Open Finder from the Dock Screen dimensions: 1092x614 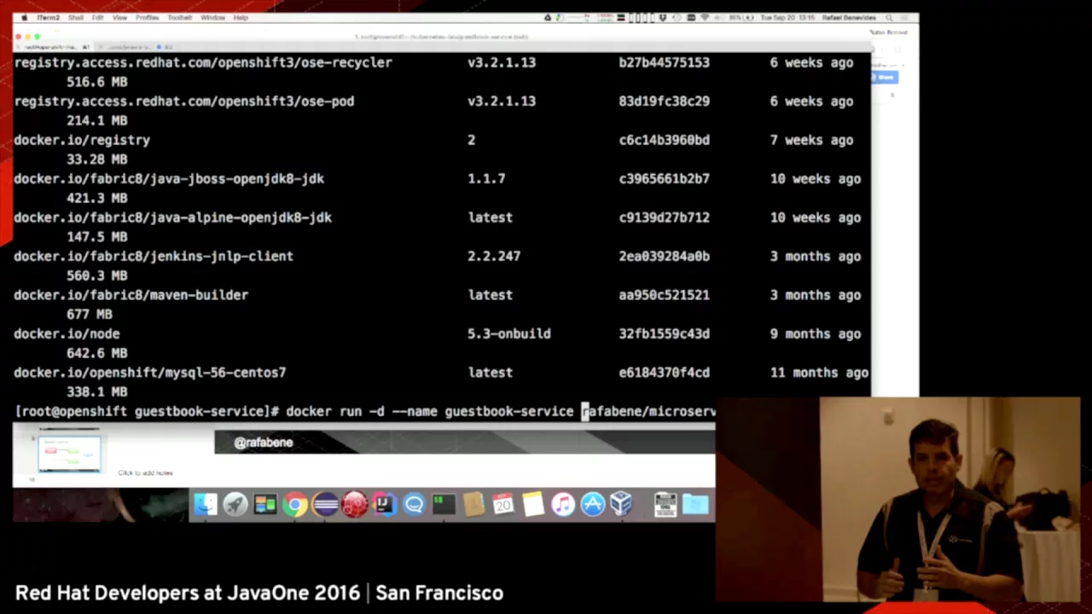(206, 505)
